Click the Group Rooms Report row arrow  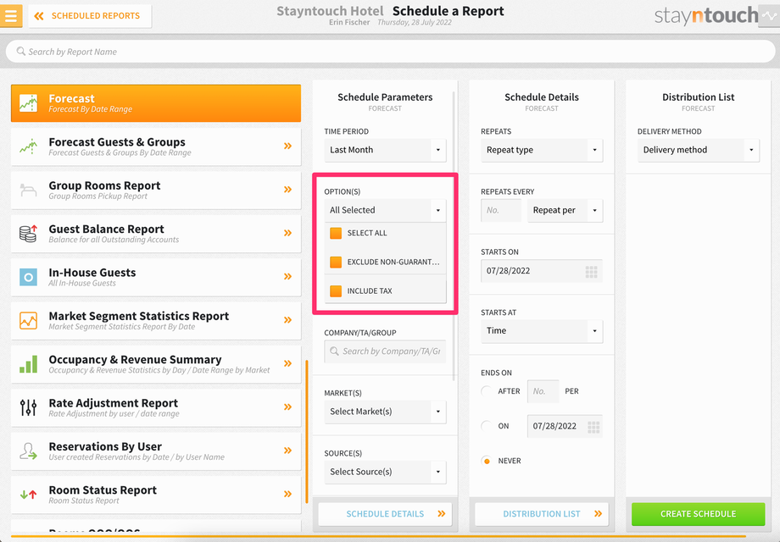pyautogui.click(x=287, y=190)
